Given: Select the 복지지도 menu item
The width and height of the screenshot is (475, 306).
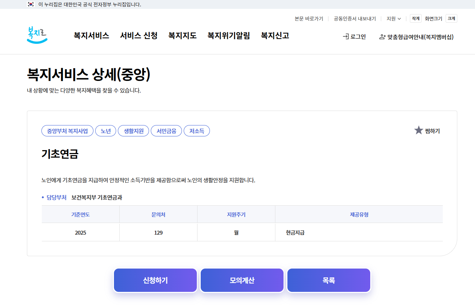Looking at the screenshot, I should [182, 35].
